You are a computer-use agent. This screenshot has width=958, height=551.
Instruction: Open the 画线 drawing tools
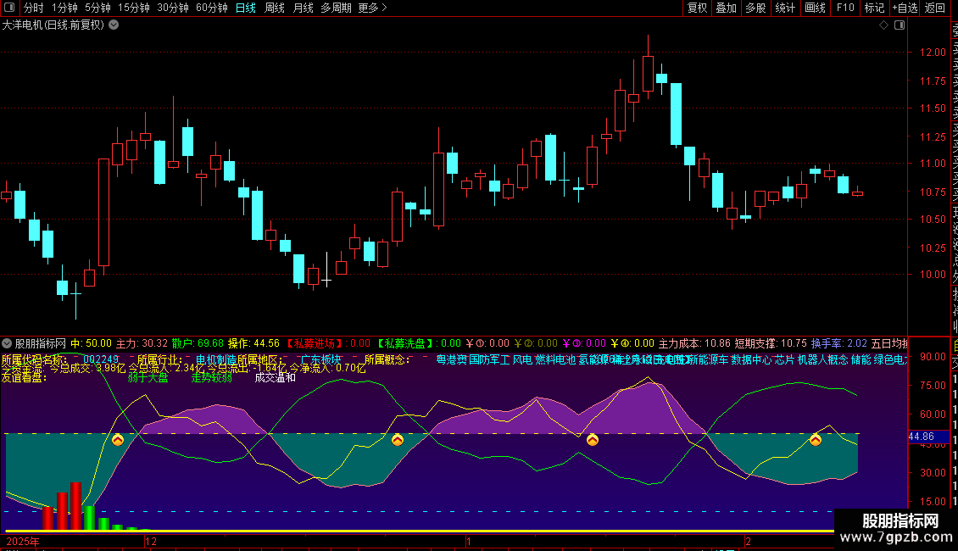(x=815, y=8)
